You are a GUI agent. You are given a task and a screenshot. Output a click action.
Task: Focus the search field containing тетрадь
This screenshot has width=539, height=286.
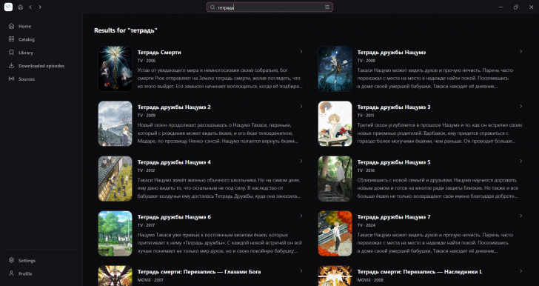[269, 7]
